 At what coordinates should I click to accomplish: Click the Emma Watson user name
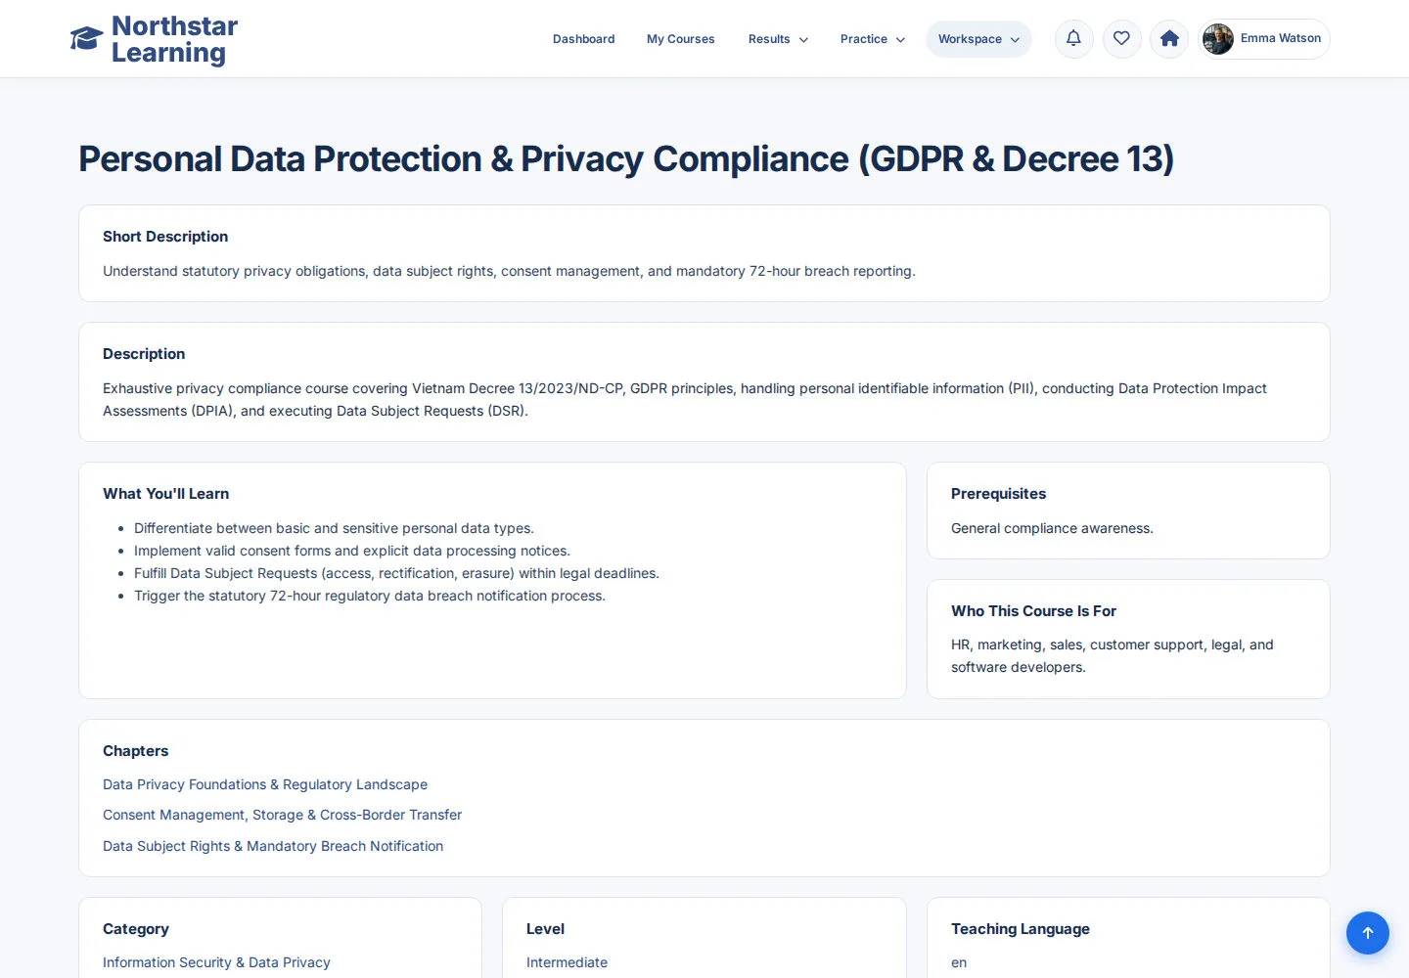1280,38
